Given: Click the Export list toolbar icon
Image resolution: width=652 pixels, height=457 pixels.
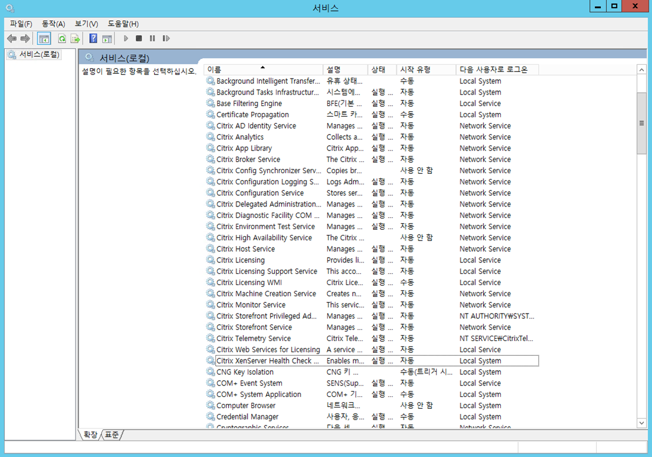Looking at the screenshot, I should click(x=76, y=39).
